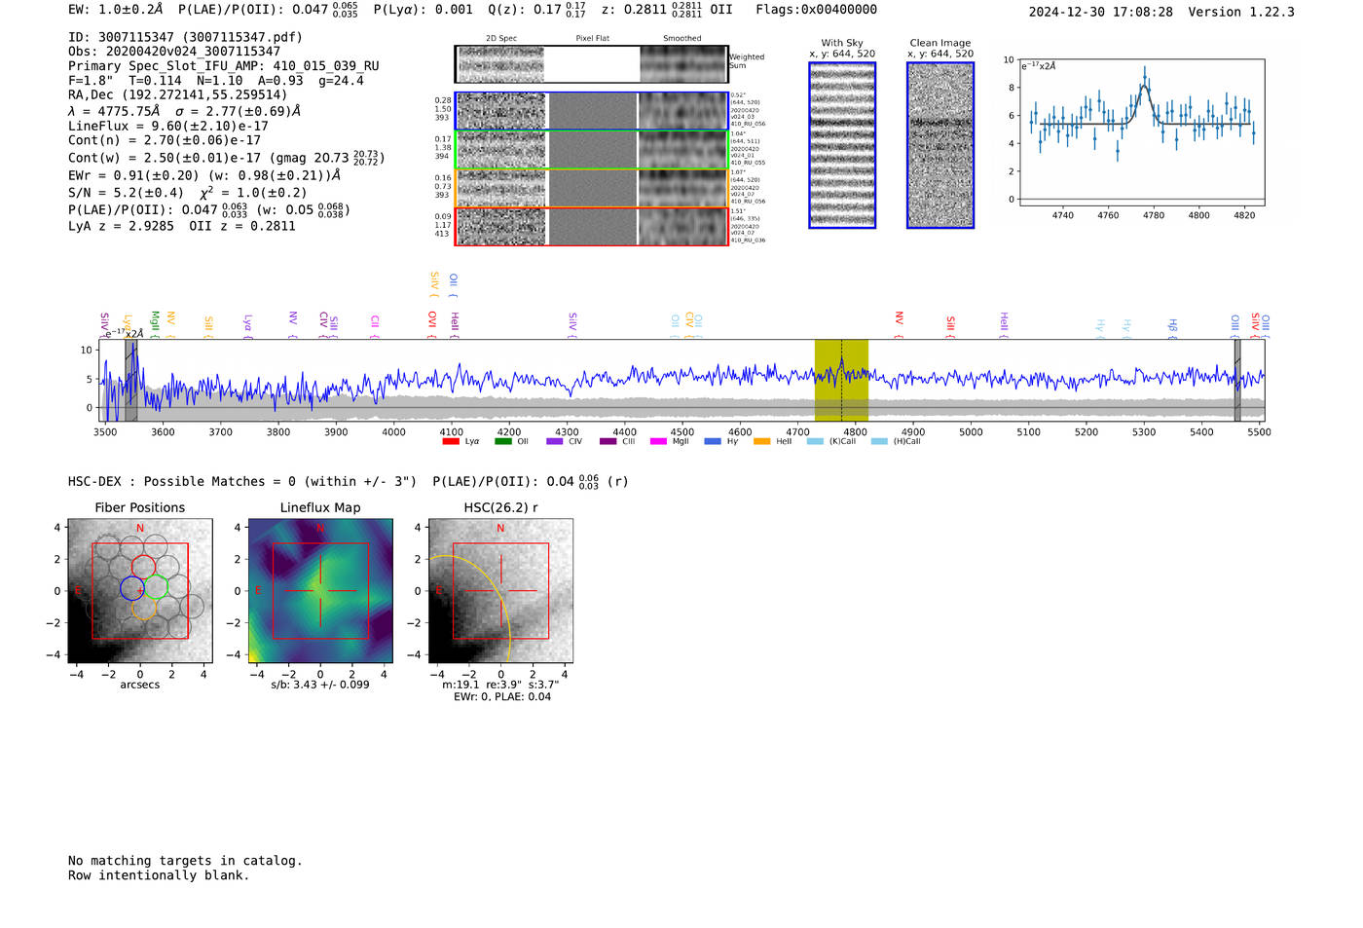The height and width of the screenshot is (928, 1363).
Task: Open the Fiber Positions image
Action: click(140, 591)
